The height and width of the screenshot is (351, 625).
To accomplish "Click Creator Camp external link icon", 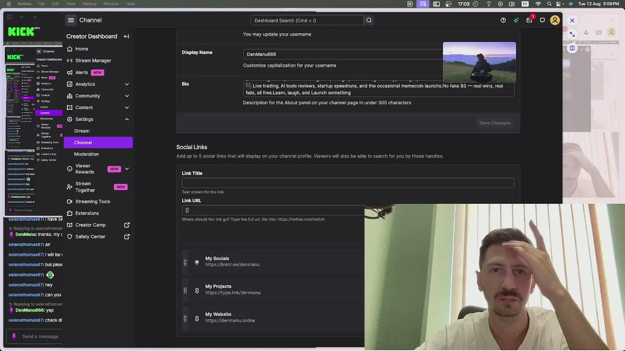I will pyautogui.click(x=127, y=225).
